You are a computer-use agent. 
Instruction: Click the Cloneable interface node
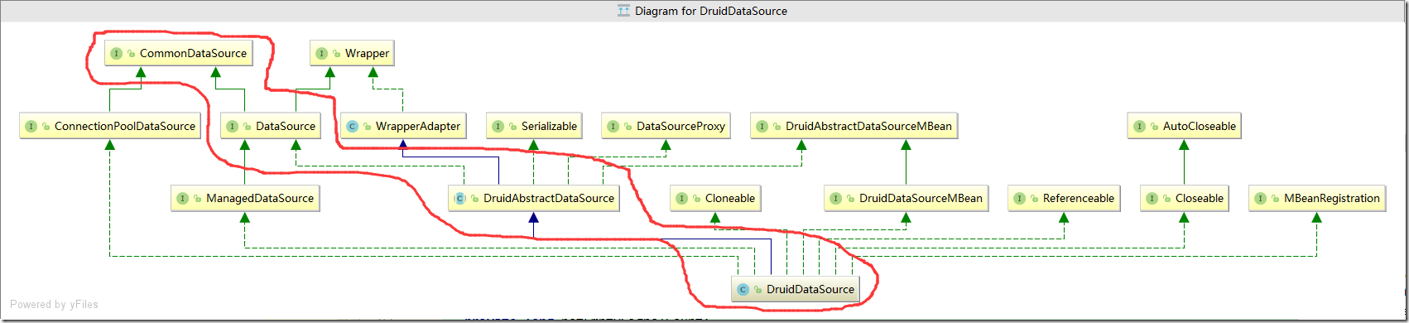[715, 198]
